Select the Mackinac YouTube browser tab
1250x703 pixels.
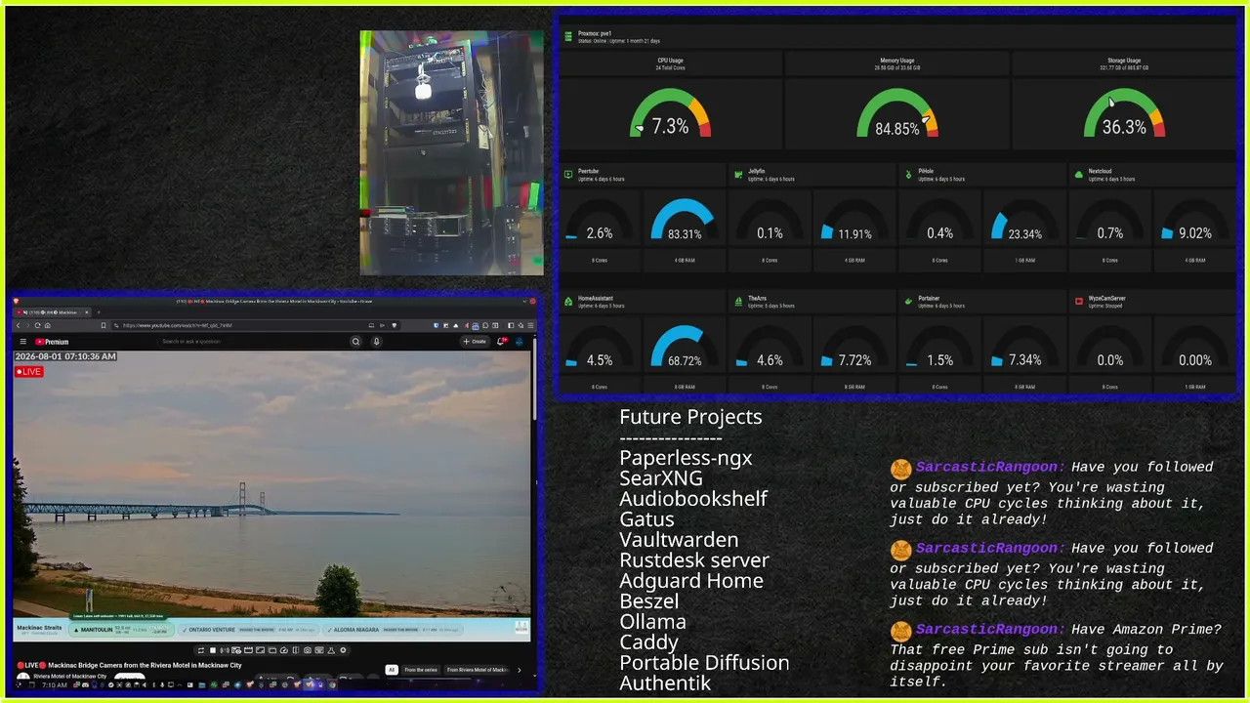point(51,312)
